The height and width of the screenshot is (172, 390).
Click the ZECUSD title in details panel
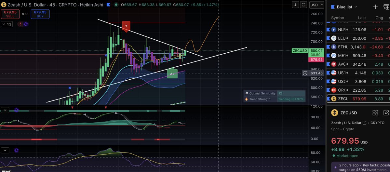click(348, 112)
